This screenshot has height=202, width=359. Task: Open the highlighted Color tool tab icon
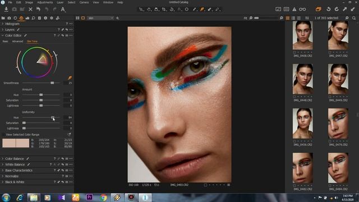pyautogui.click(x=21, y=18)
